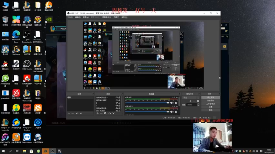Click the streaming button atop the controls panel
275x154 pixels.
pos(210,98)
